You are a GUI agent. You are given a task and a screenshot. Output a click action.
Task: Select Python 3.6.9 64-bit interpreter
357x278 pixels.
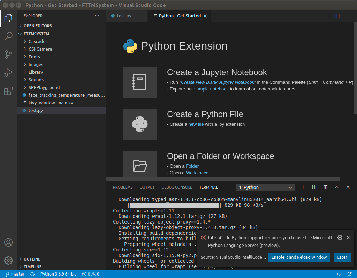[x=58, y=274]
